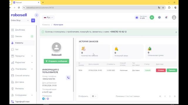Open the browser extensions puzzle icon

tap(169, 8)
